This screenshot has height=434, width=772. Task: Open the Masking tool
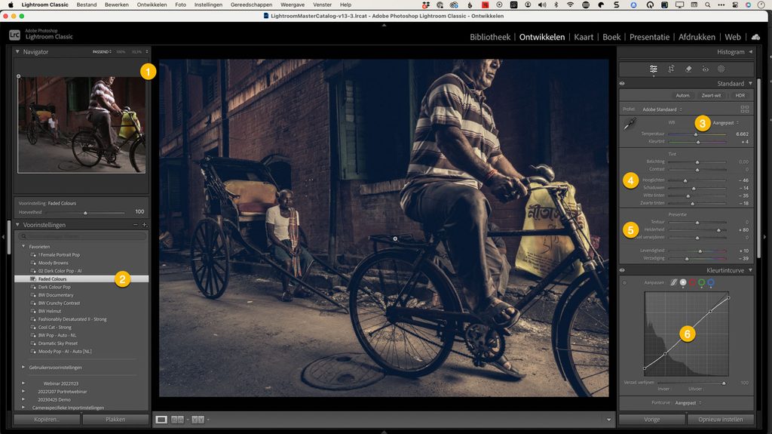click(x=721, y=69)
